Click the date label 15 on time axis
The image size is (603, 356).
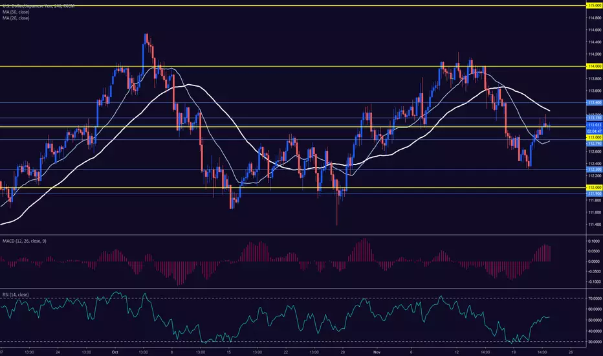click(x=229, y=351)
